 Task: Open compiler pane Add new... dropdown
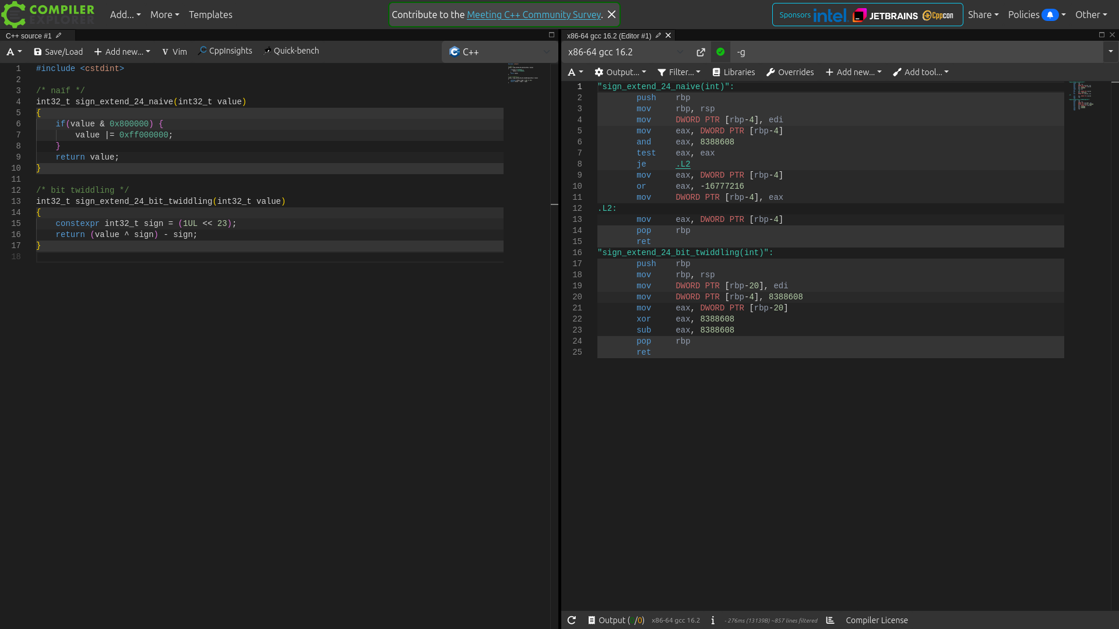pos(853,72)
